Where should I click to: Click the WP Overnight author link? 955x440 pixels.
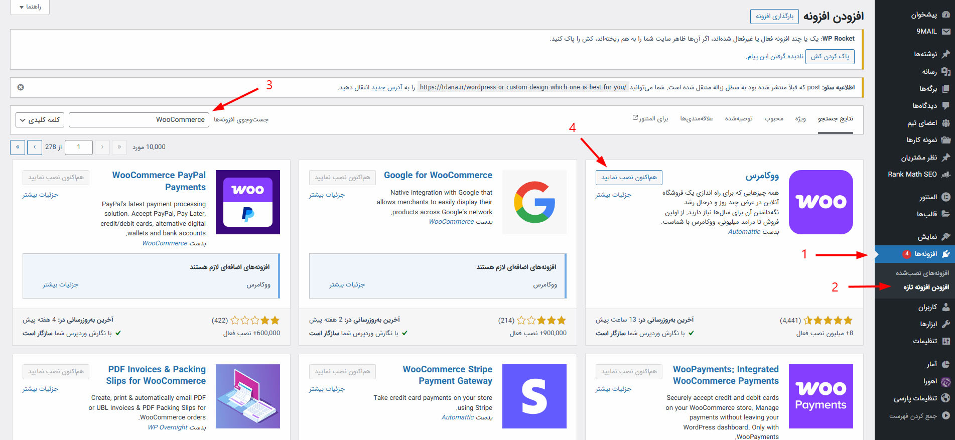[168, 427]
